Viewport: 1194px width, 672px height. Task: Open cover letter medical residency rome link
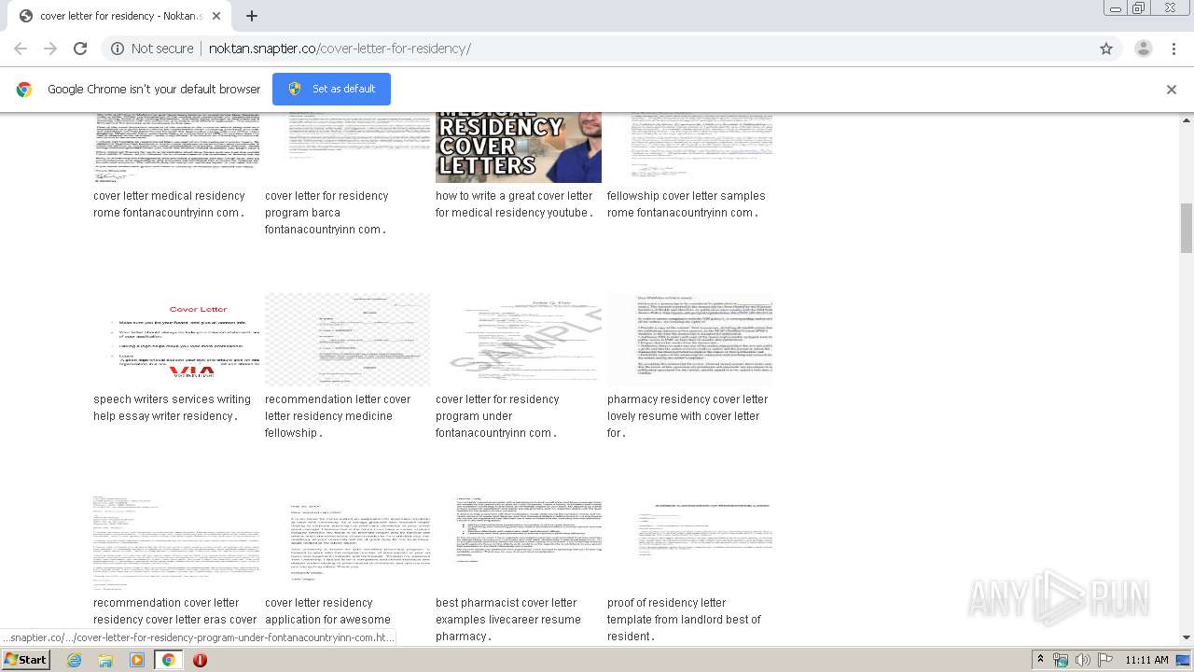(170, 204)
